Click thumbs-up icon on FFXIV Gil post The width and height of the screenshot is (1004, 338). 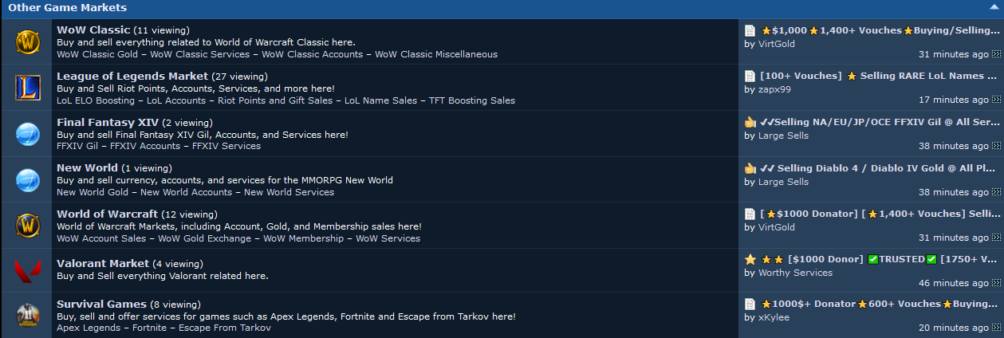coord(750,122)
